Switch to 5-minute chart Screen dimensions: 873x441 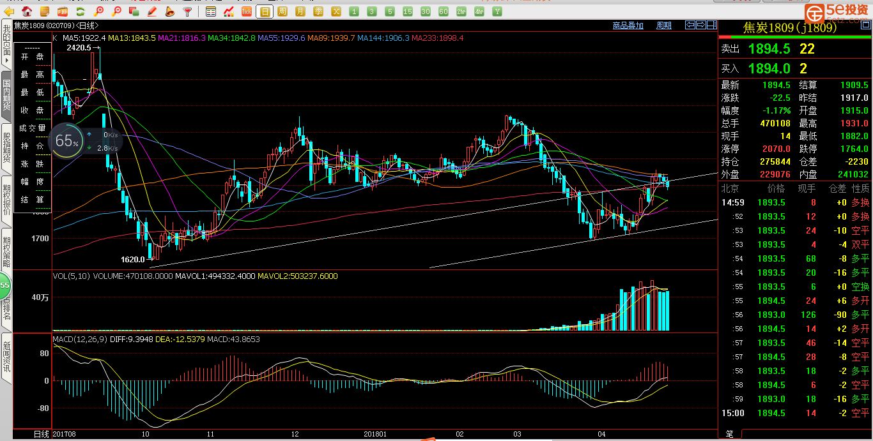pyautogui.click(x=390, y=11)
